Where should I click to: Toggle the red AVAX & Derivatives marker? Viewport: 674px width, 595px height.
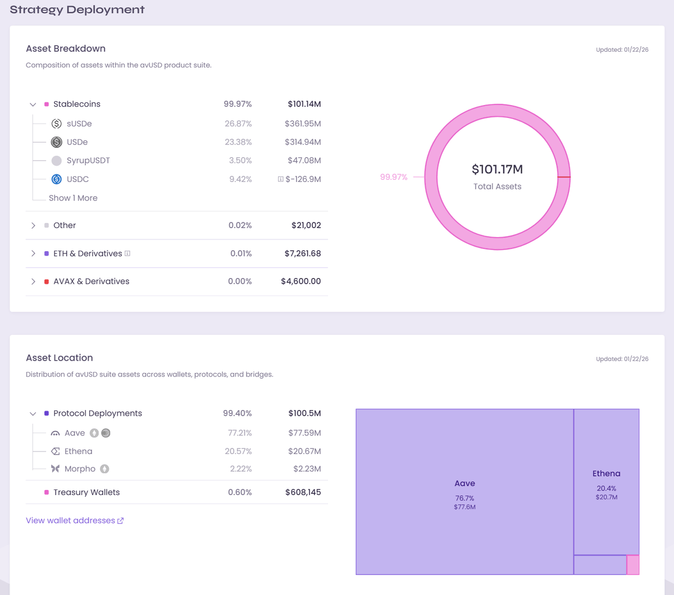pos(47,281)
